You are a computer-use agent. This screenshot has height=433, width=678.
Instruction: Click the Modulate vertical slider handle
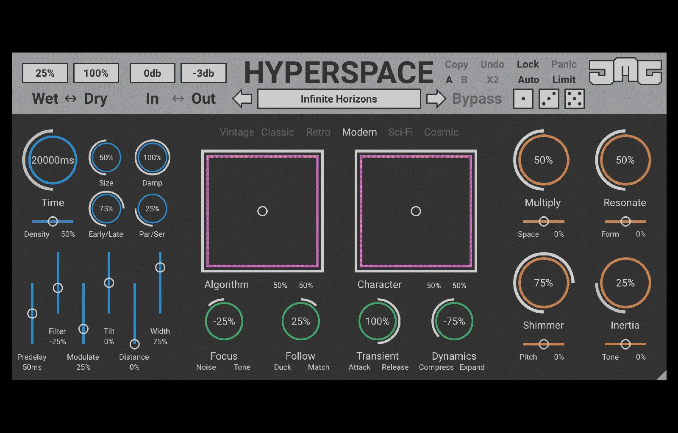click(x=83, y=329)
